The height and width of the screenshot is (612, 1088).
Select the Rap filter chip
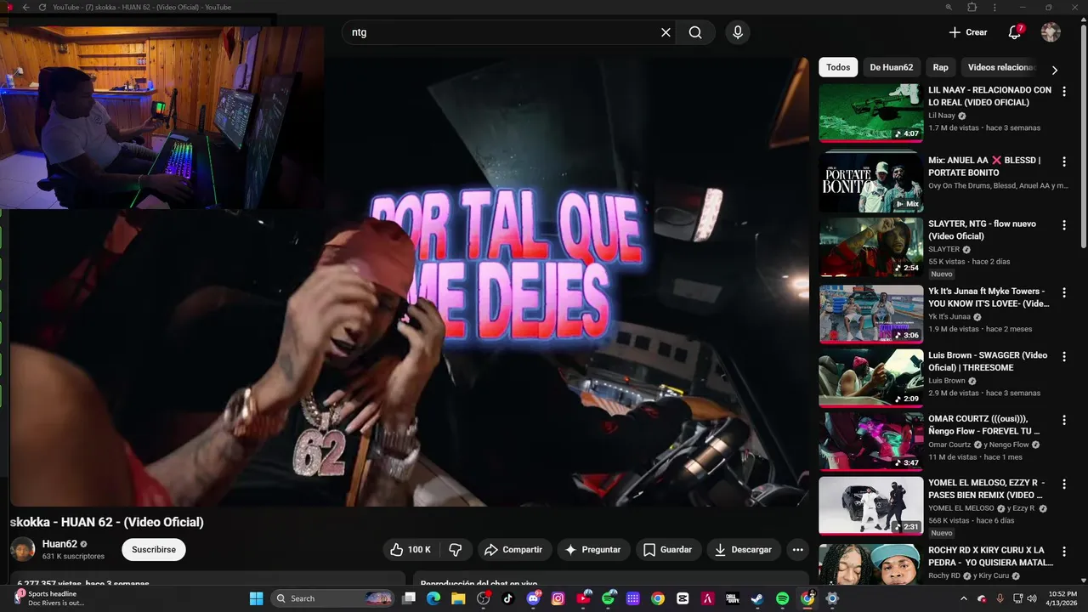coord(940,67)
